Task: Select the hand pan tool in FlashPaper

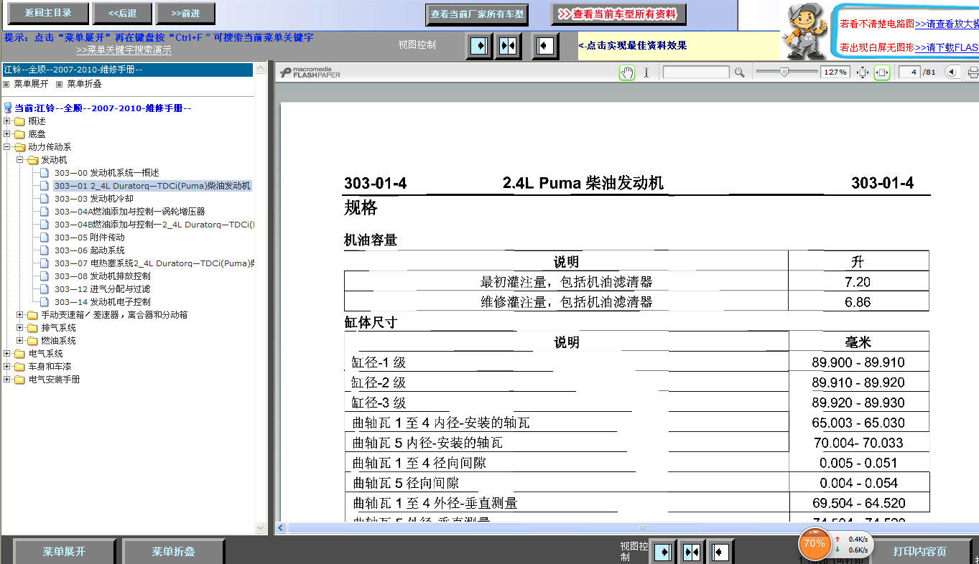Action: coord(627,72)
